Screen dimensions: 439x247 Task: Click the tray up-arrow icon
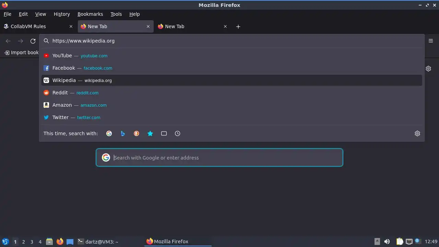pyautogui.click(x=377, y=242)
